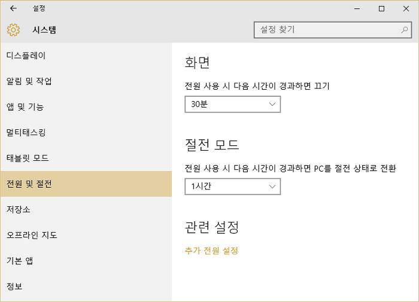Open the 기본 앱 settings

(86, 261)
